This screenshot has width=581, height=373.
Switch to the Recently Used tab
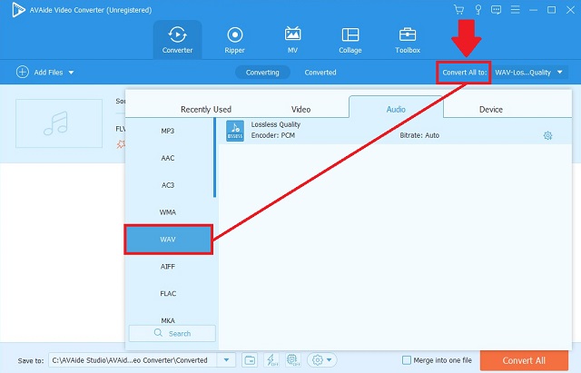(x=206, y=109)
